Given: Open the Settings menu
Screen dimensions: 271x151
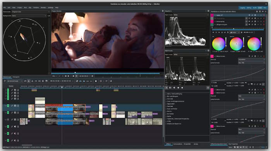Looking at the screenshot, I should tap(50, 8).
